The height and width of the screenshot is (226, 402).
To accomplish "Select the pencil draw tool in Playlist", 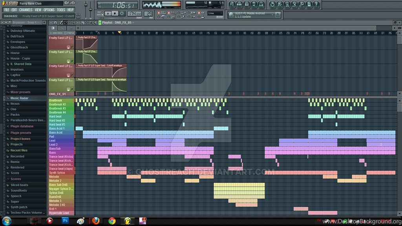I will 61,22.
